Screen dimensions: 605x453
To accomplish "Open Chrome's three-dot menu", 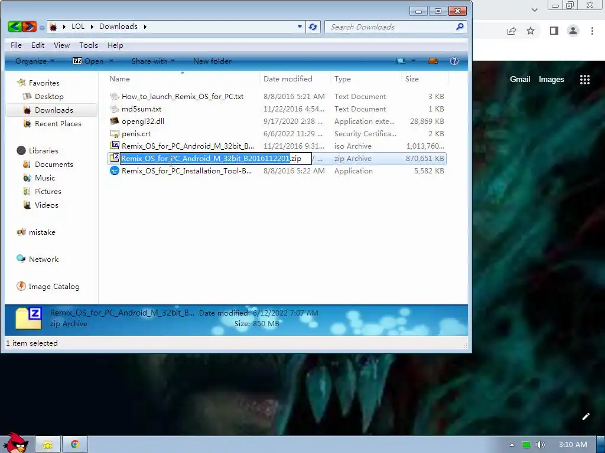I will [592, 31].
